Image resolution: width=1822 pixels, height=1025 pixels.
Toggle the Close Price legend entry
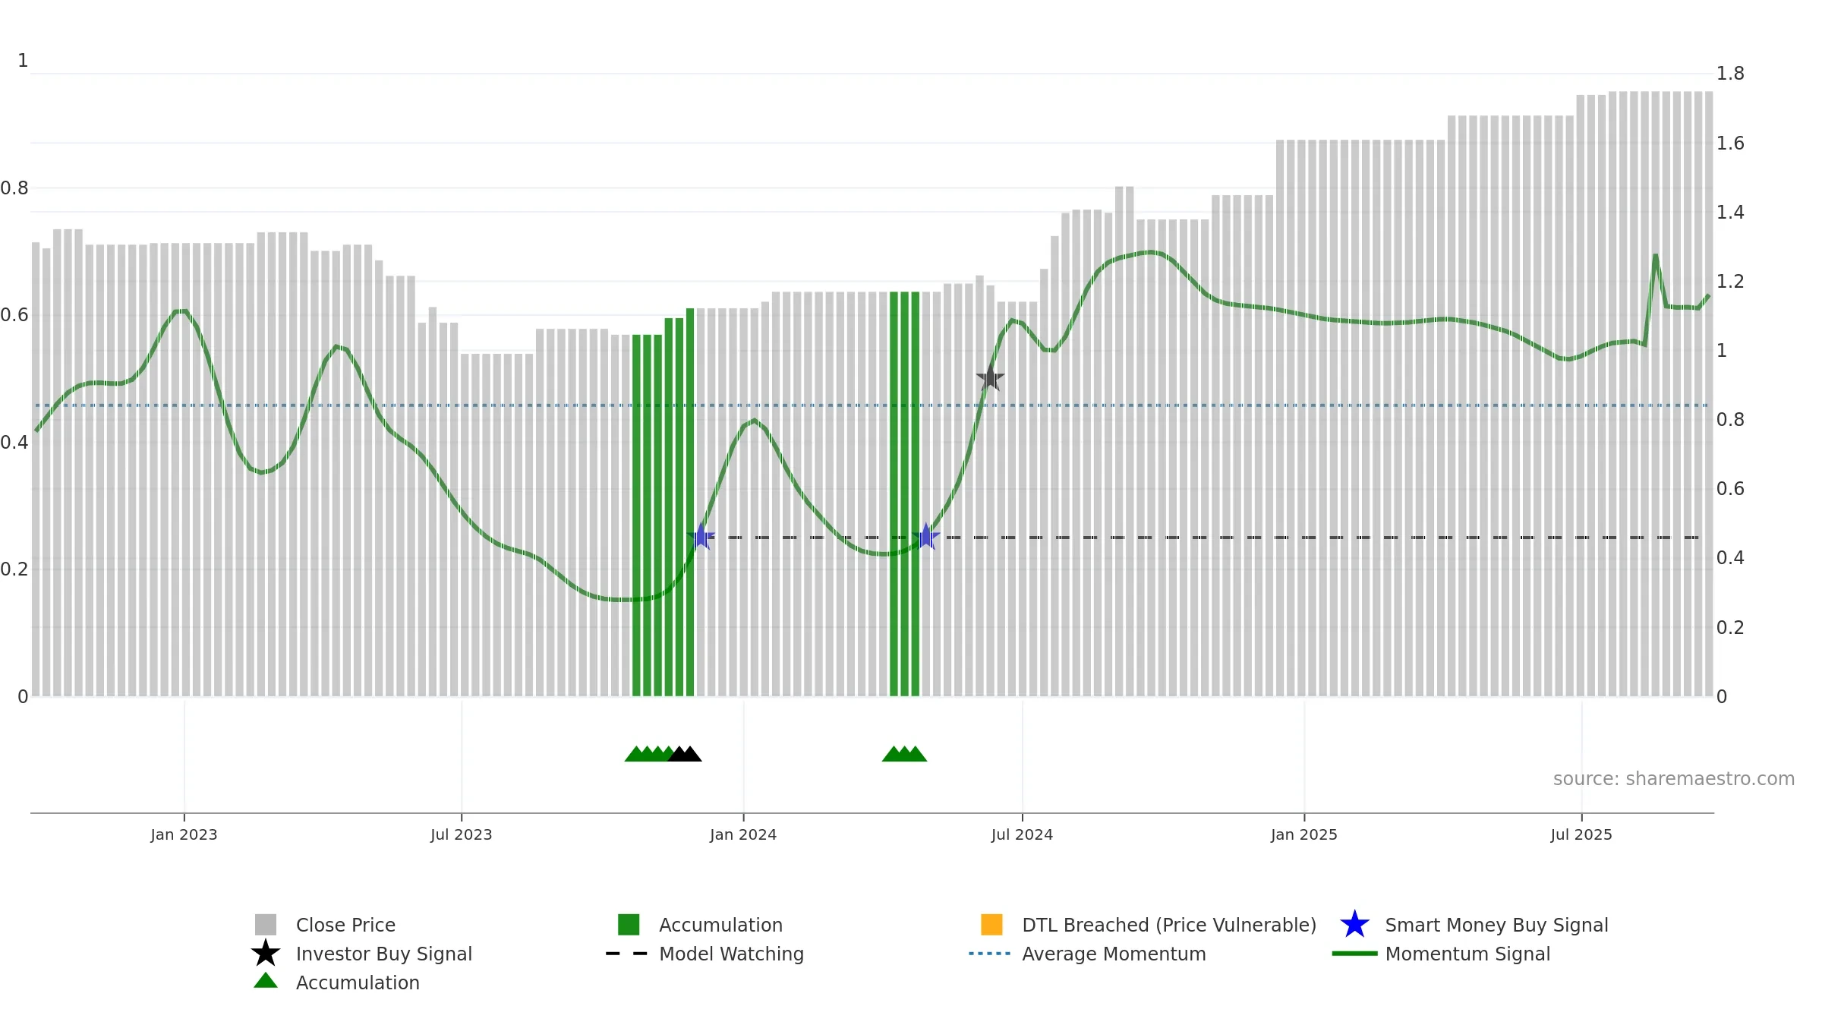345,925
